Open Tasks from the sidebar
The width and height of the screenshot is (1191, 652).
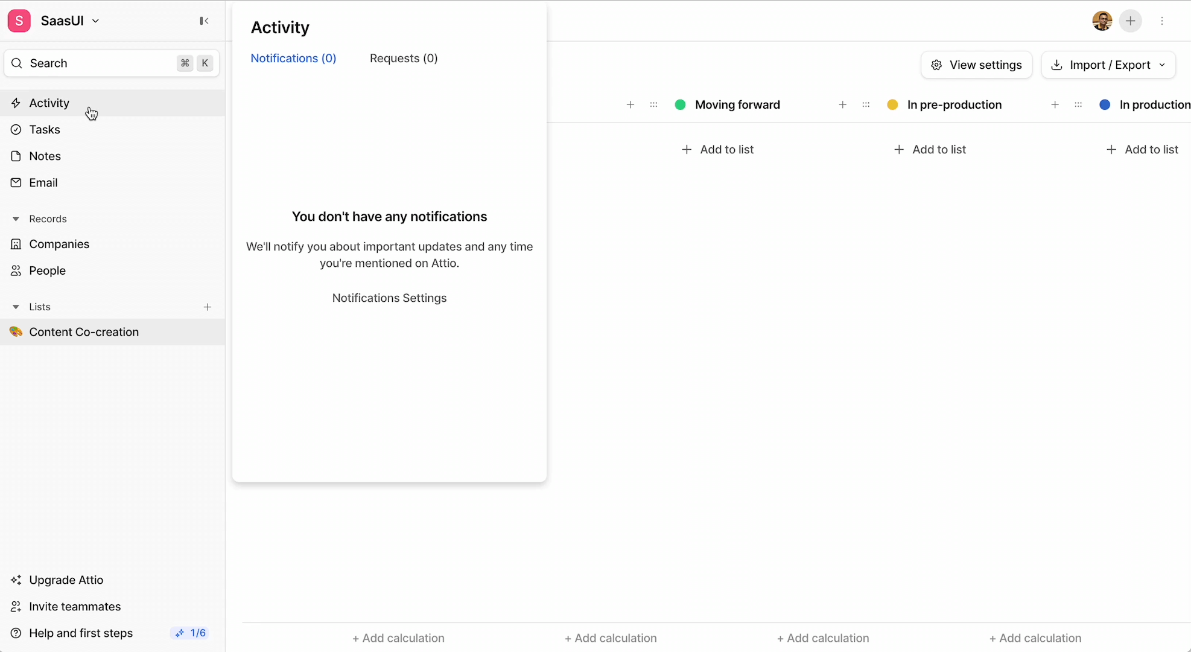[x=45, y=130]
